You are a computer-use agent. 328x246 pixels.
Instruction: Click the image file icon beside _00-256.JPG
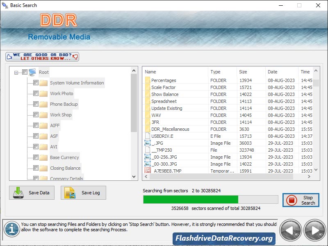tap(147, 157)
